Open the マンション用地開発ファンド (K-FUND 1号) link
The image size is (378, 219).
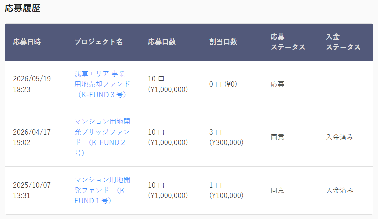[102, 190]
